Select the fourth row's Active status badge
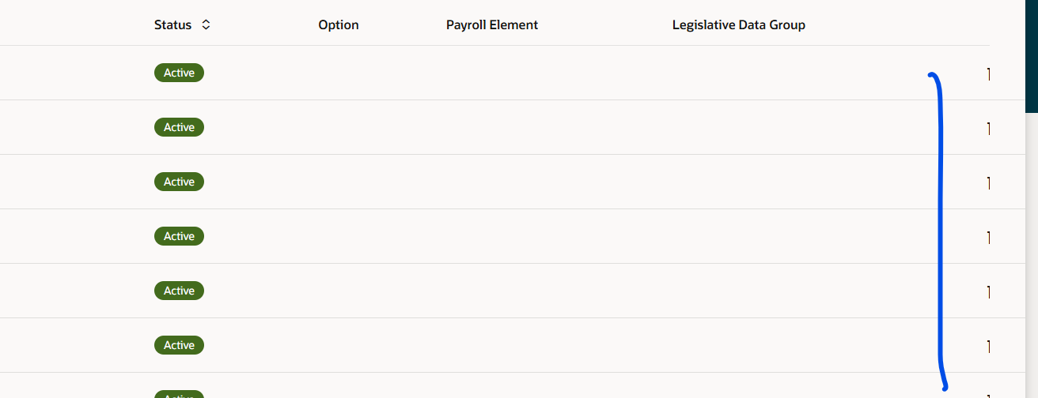1038x398 pixels. pyautogui.click(x=179, y=236)
